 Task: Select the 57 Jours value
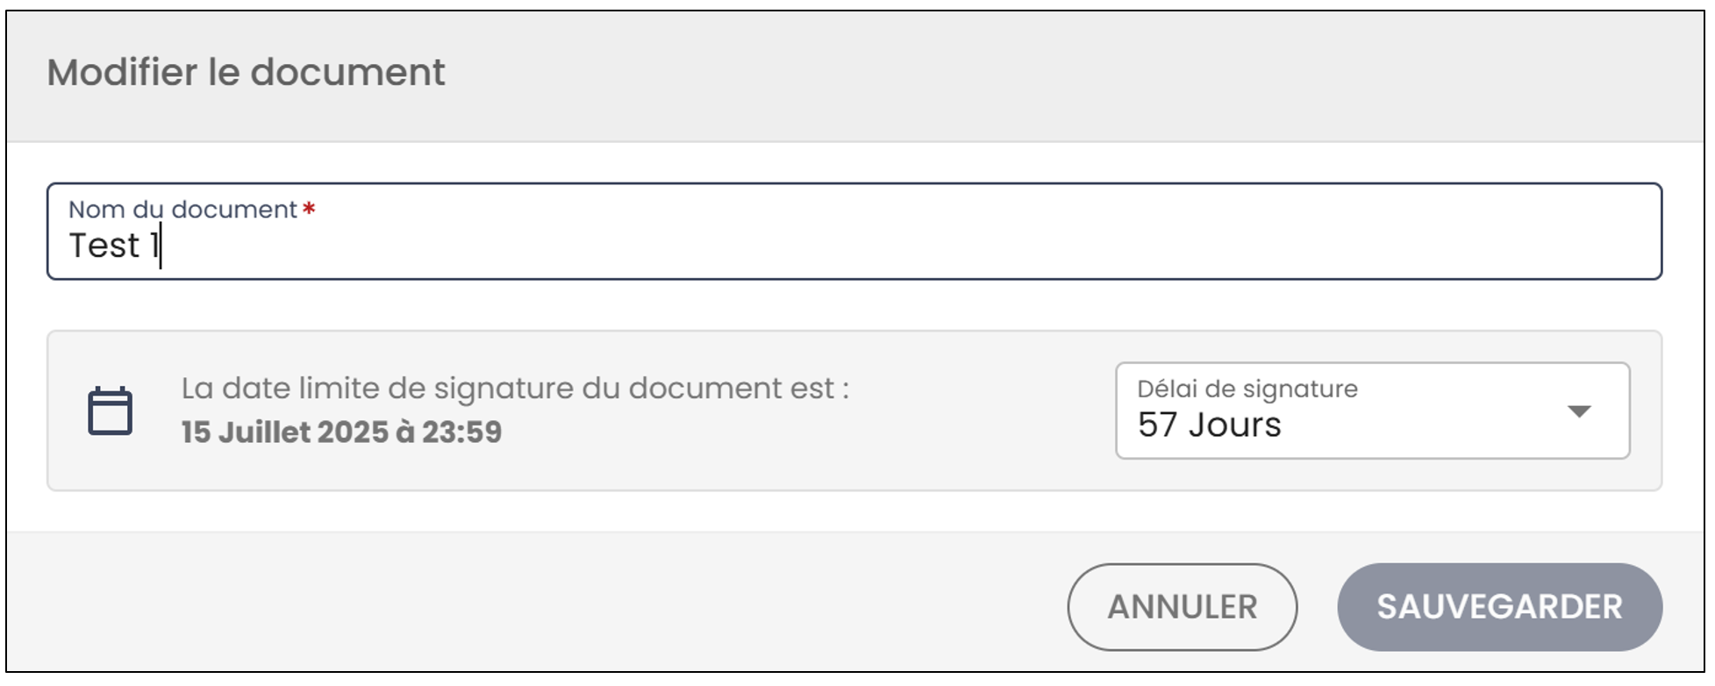(1209, 425)
